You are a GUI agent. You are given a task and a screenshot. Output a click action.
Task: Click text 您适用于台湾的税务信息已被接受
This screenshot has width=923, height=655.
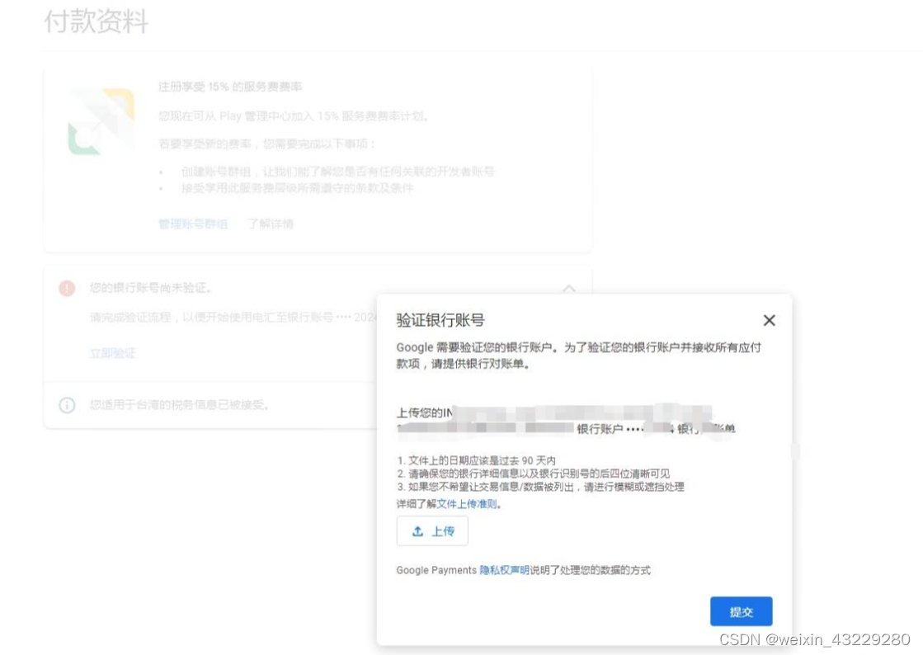179,405
